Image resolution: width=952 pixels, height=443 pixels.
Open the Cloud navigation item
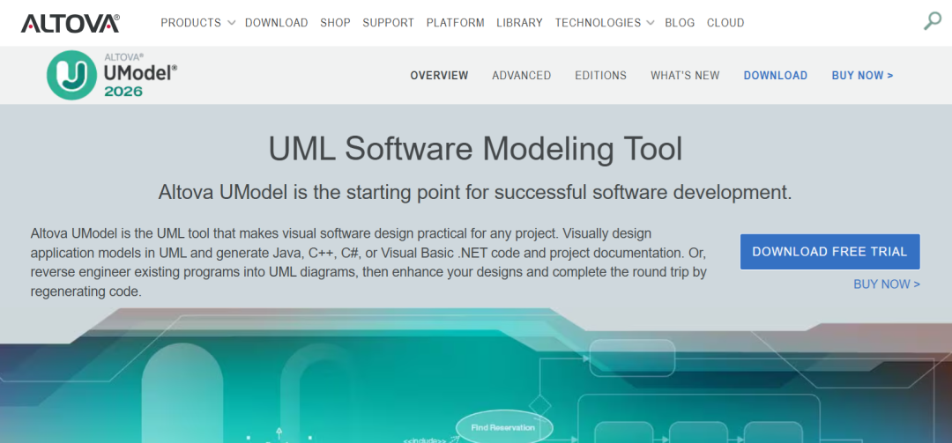(x=725, y=23)
